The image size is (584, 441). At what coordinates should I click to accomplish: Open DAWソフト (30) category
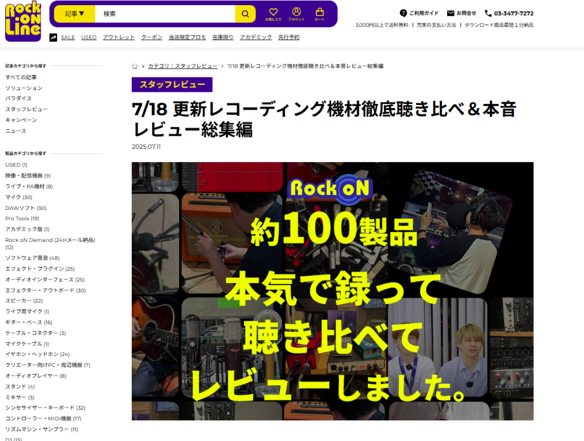pyautogui.click(x=26, y=208)
